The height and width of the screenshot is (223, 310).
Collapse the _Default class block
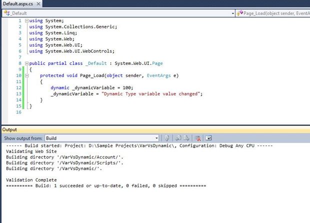(26, 63)
